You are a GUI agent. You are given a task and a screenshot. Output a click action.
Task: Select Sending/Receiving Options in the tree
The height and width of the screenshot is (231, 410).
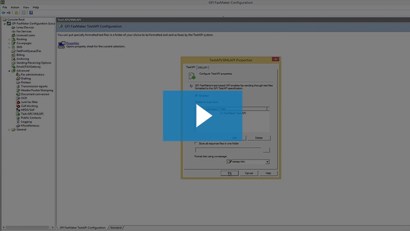click(33, 63)
